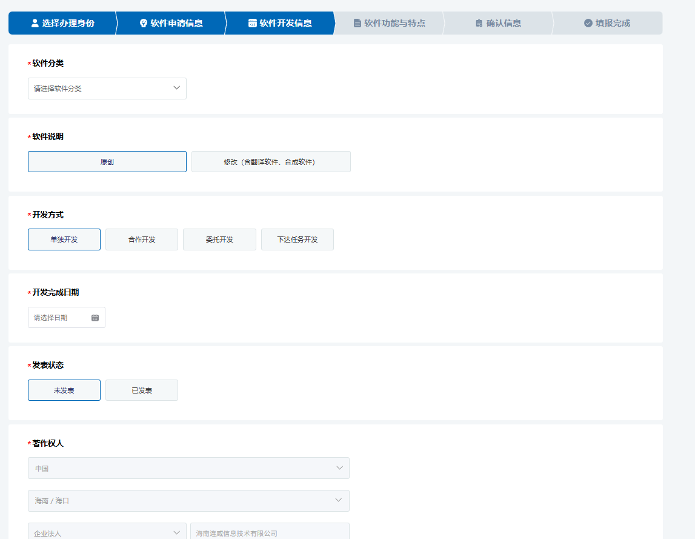The width and height of the screenshot is (695, 539).
Task: Expand the 中国 country dropdown
Action: [188, 468]
